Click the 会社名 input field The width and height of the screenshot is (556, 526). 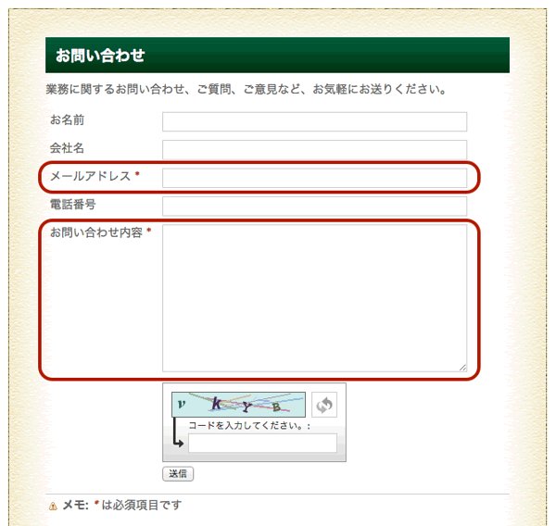tap(314, 150)
